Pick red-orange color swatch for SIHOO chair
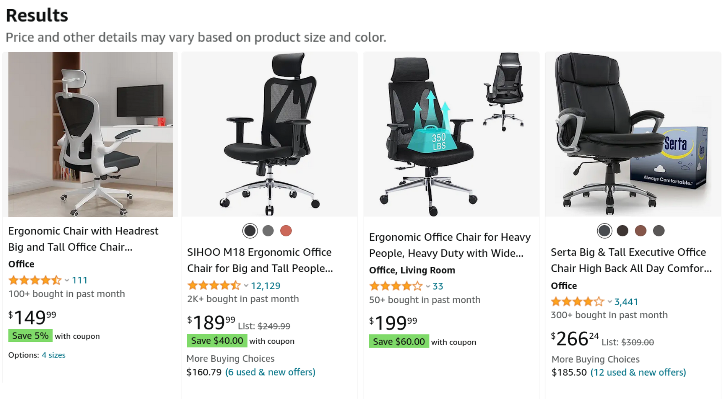 point(286,231)
